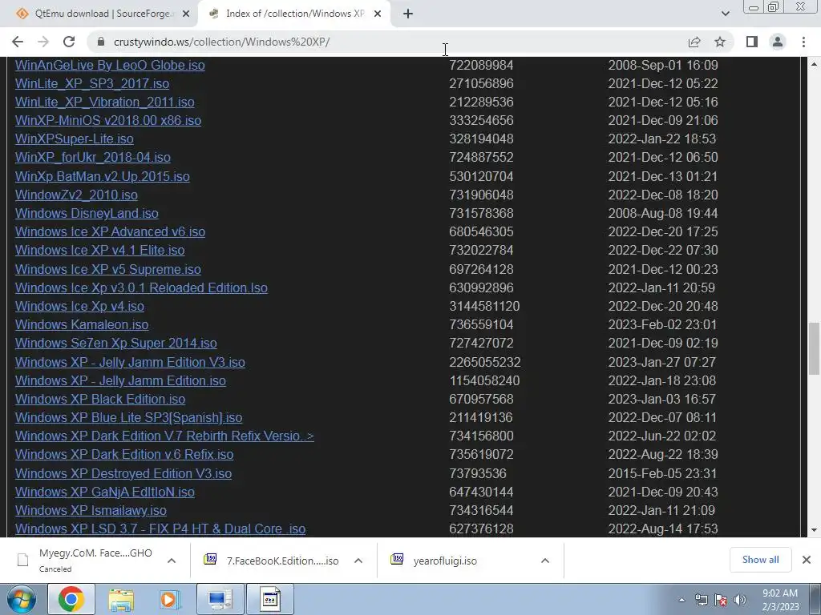This screenshot has height=615, width=821.
Task: Download Windows XP Dark Edition V.7 Rebirth Refix
Action: pyautogui.click(x=164, y=436)
